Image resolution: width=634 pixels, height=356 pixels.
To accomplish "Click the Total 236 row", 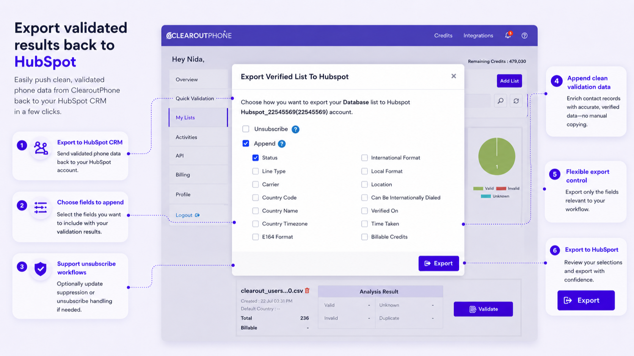I will point(275,318).
